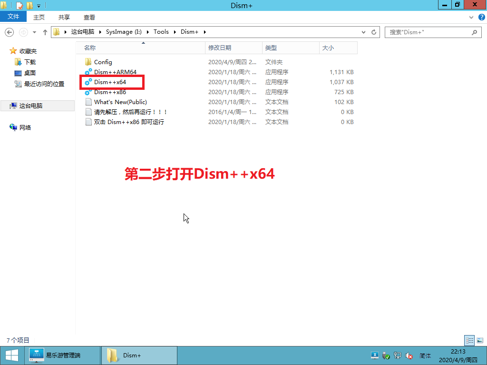Sort files by 类型 column
Image resolution: width=487 pixels, height=365 pixels.
[291, 48]
